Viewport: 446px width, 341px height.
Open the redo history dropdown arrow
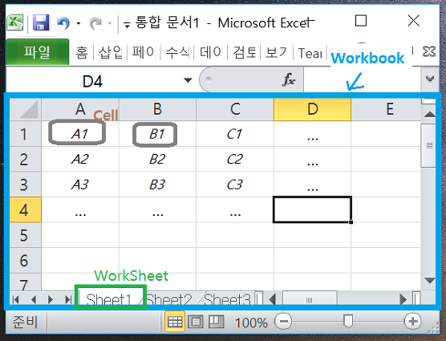[110, 23]
